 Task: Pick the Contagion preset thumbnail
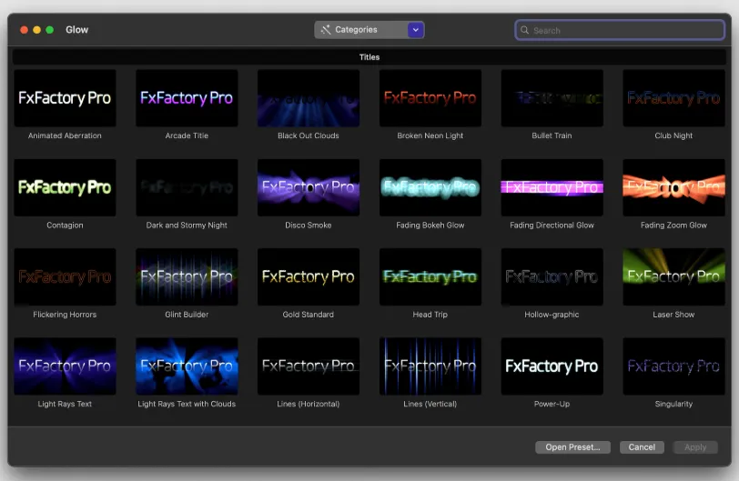pos(65,187)
